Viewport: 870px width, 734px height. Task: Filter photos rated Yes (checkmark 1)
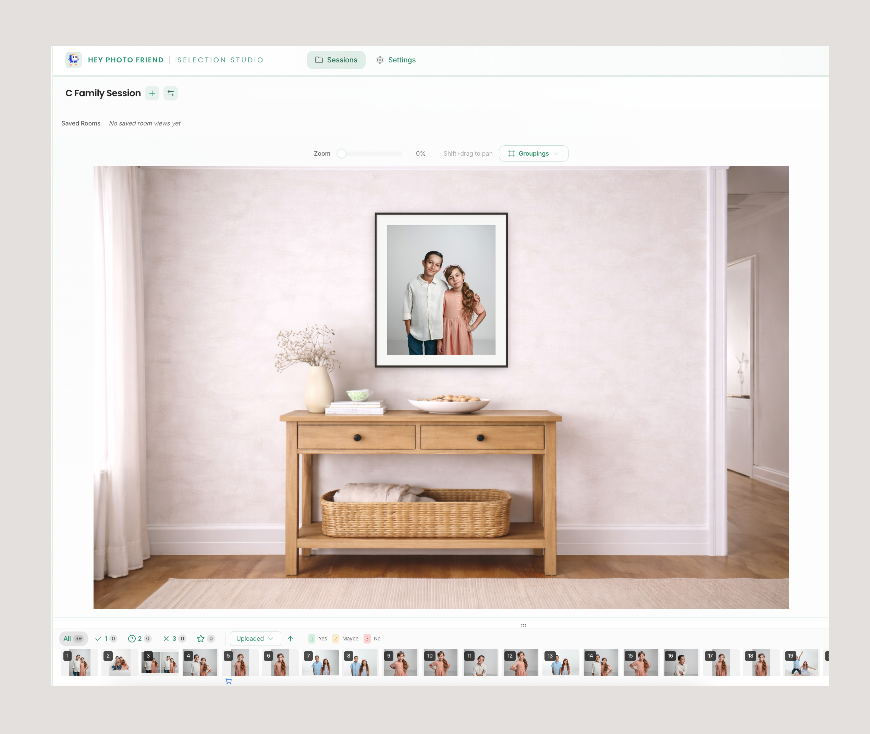coord(106,638)
